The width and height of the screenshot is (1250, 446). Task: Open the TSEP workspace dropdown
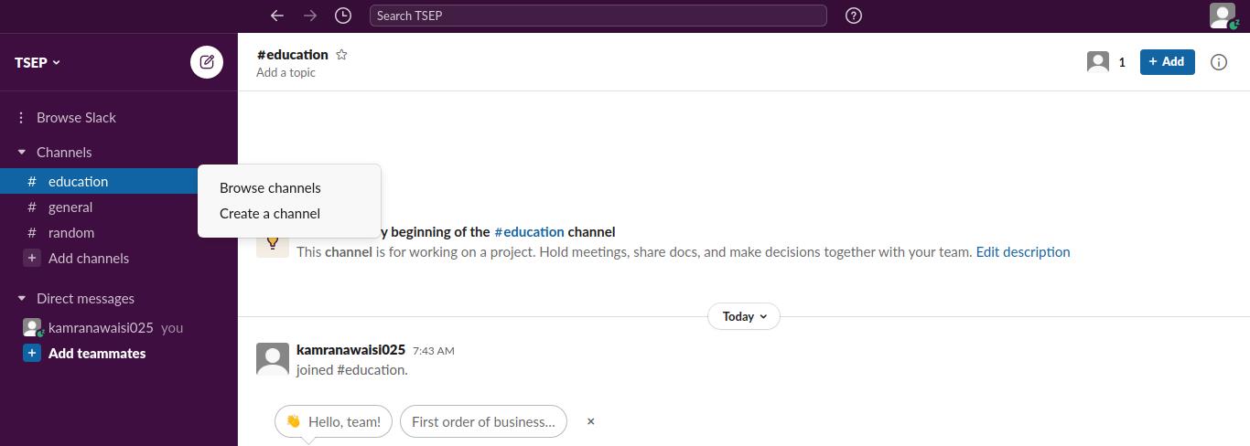click(38, 62)
